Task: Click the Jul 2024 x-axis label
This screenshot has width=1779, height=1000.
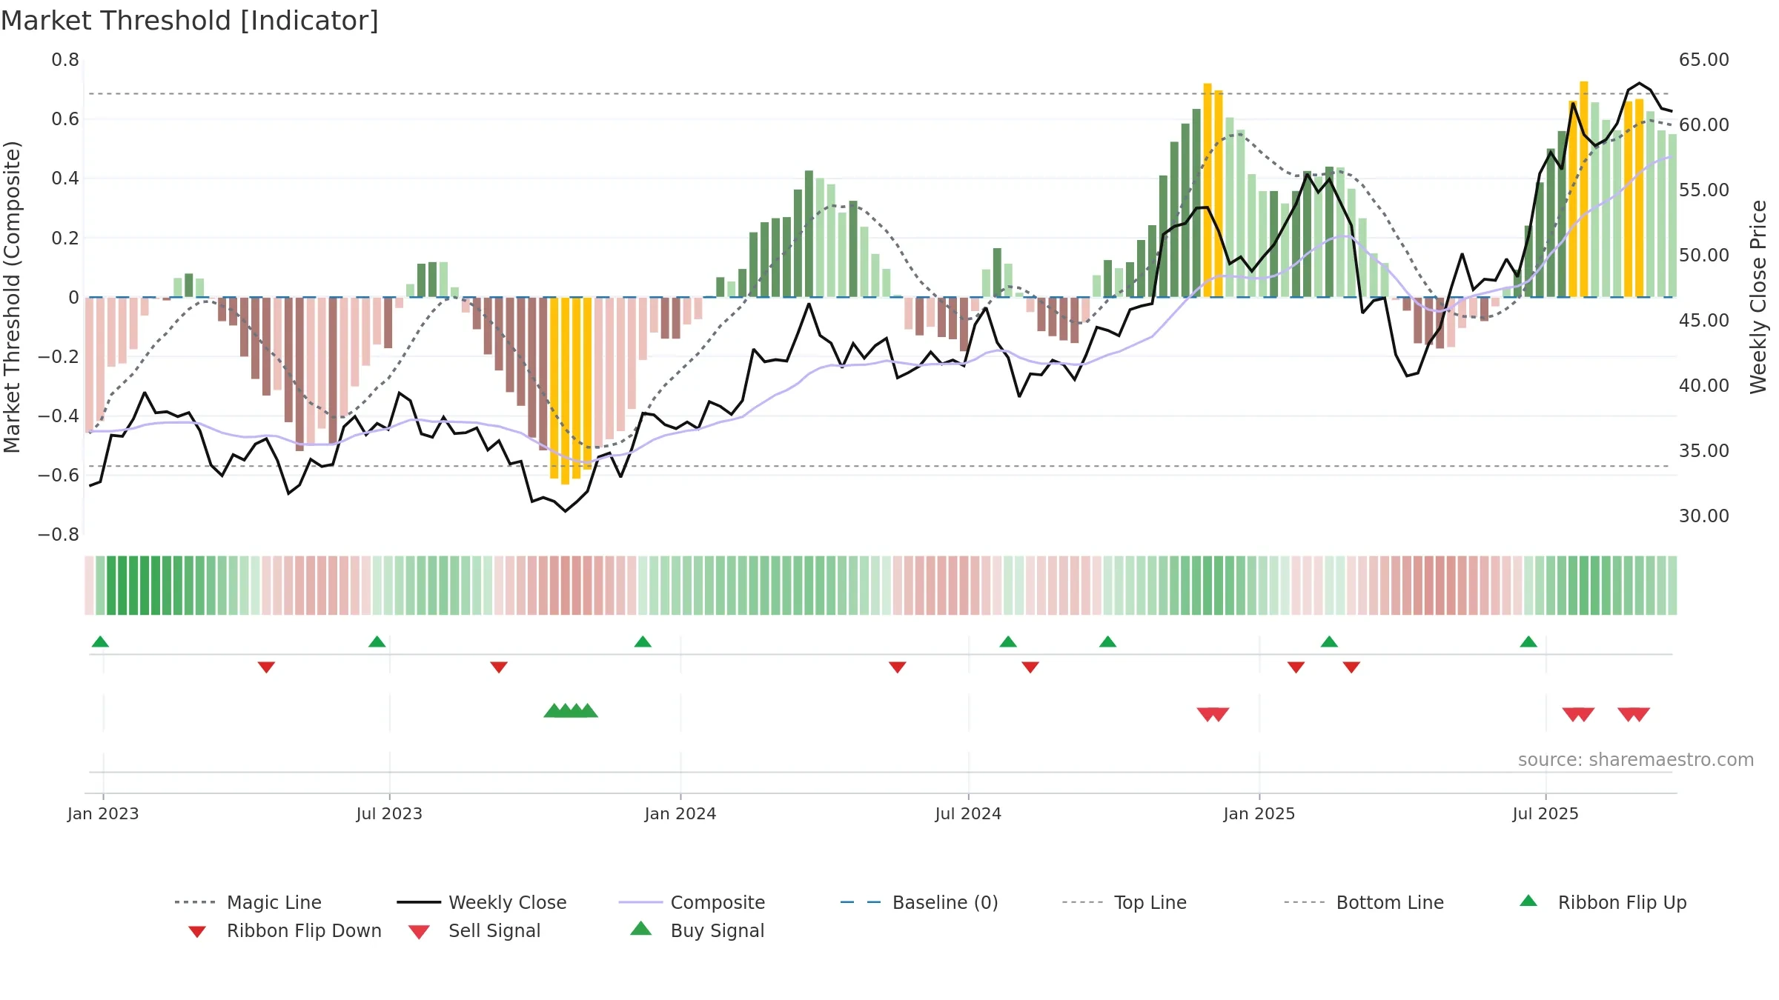Action: 968,813
